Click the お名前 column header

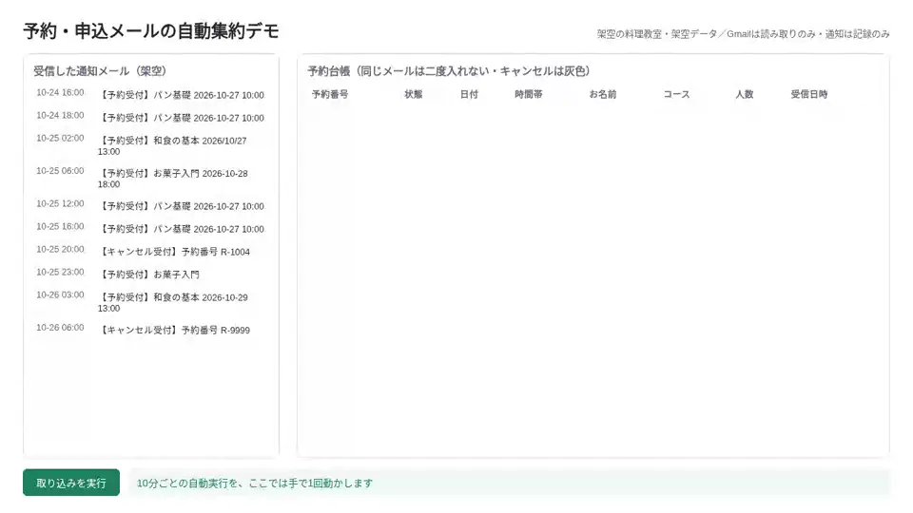click(603, 94)
